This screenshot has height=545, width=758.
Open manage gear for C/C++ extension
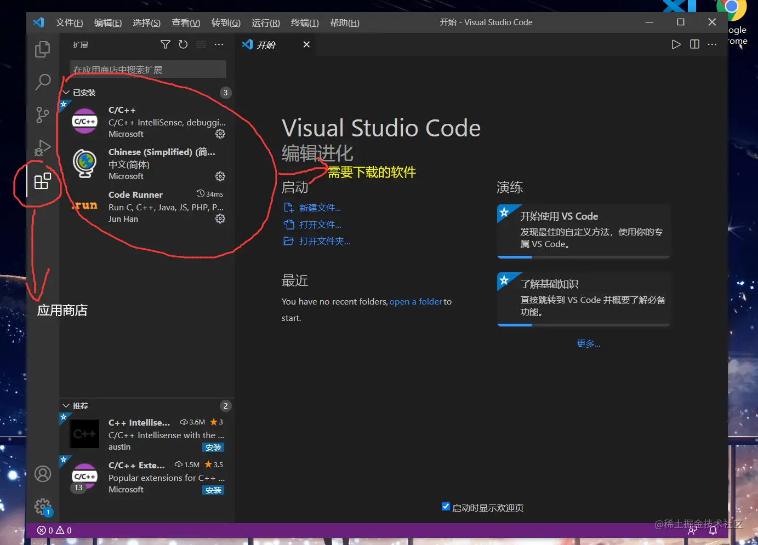(x=220, y=134)
